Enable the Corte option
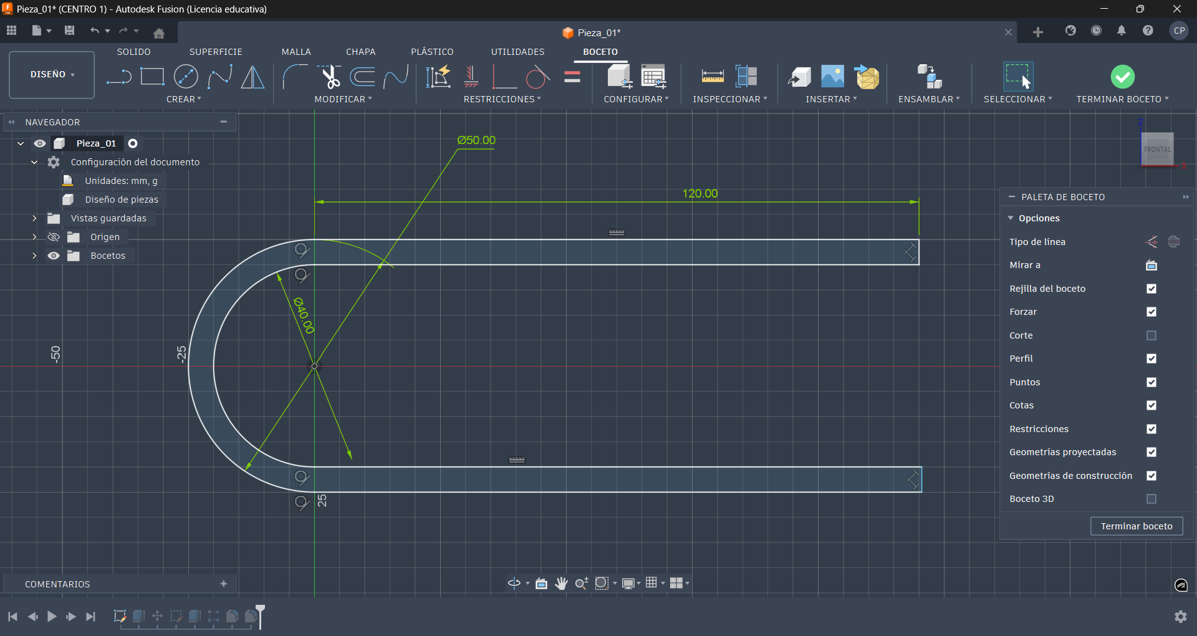 1151,335
